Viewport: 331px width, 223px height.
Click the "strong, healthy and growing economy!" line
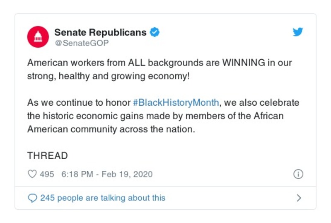(108, 76)
